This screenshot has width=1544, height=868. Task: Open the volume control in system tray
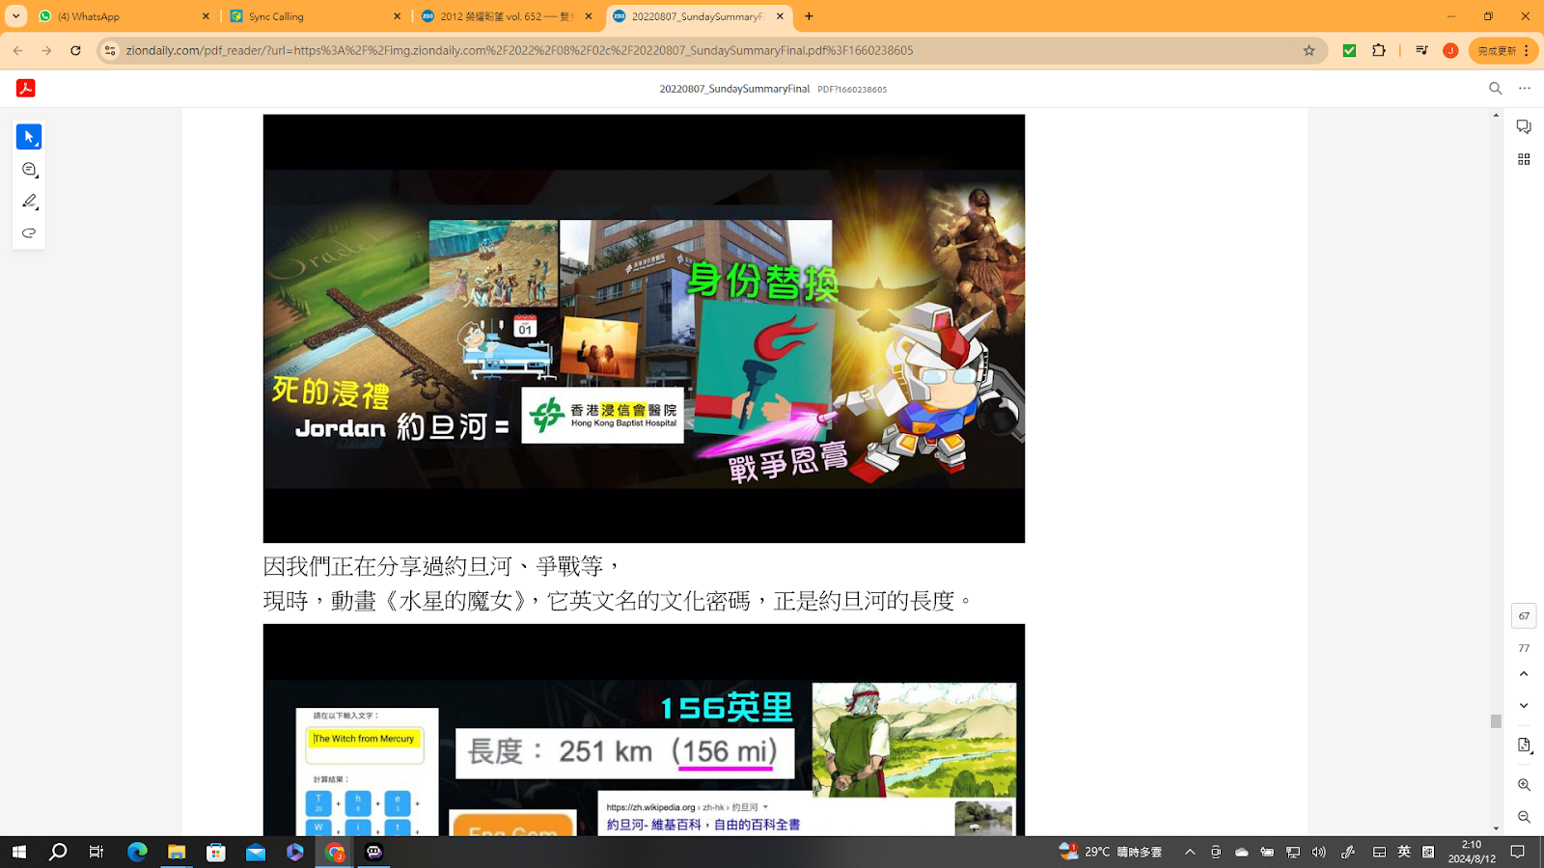pos(1319,852)
